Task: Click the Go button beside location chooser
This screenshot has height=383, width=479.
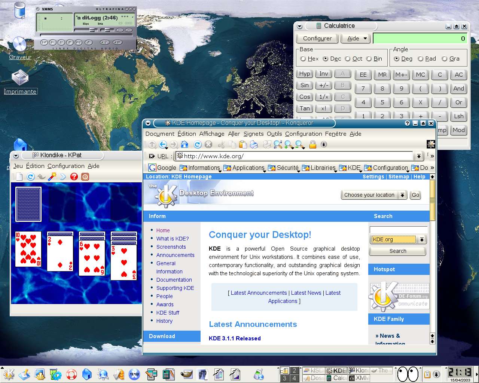Action: [415, 195]
